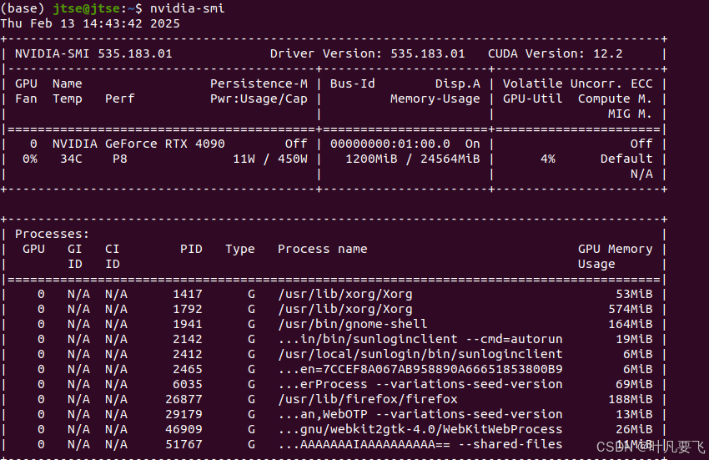Image resolution: width=709 pixels, height=460 pixels.
Task: Click the Pwr:Usage/Cap header label
Action: pyautogui.click(x=259, y=99)
